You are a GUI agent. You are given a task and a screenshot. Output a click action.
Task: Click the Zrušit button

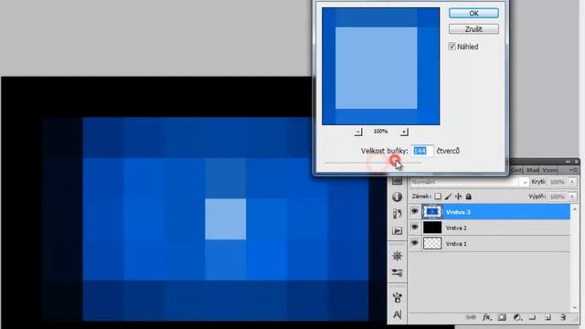pyautogui.click(x=473, y=29)
